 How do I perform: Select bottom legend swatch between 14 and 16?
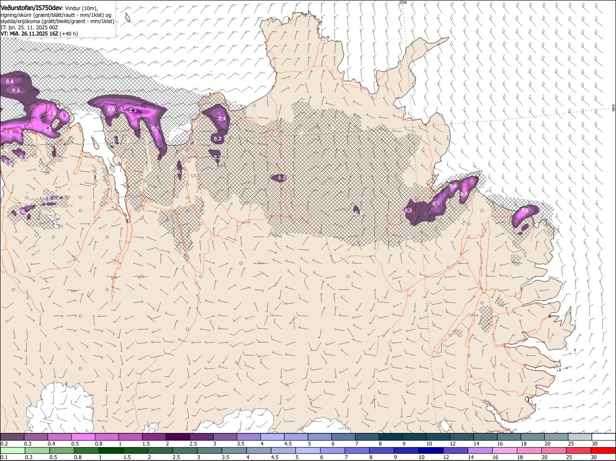click(479, 450)
